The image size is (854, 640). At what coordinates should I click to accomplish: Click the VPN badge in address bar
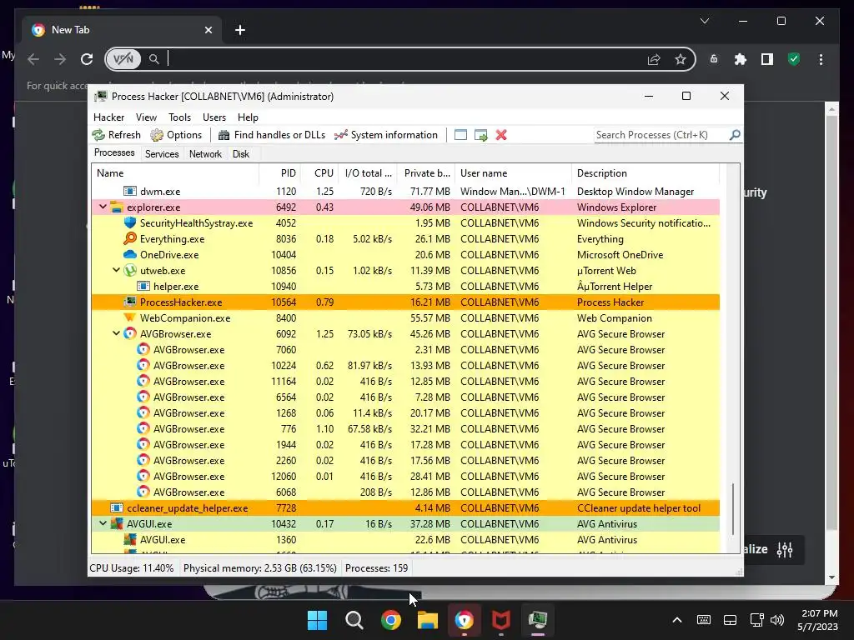(x=123, y=59)
